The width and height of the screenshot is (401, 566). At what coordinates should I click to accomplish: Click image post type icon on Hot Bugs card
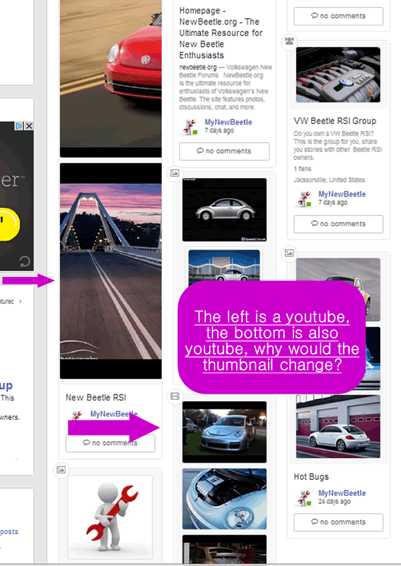click(289, 253)
